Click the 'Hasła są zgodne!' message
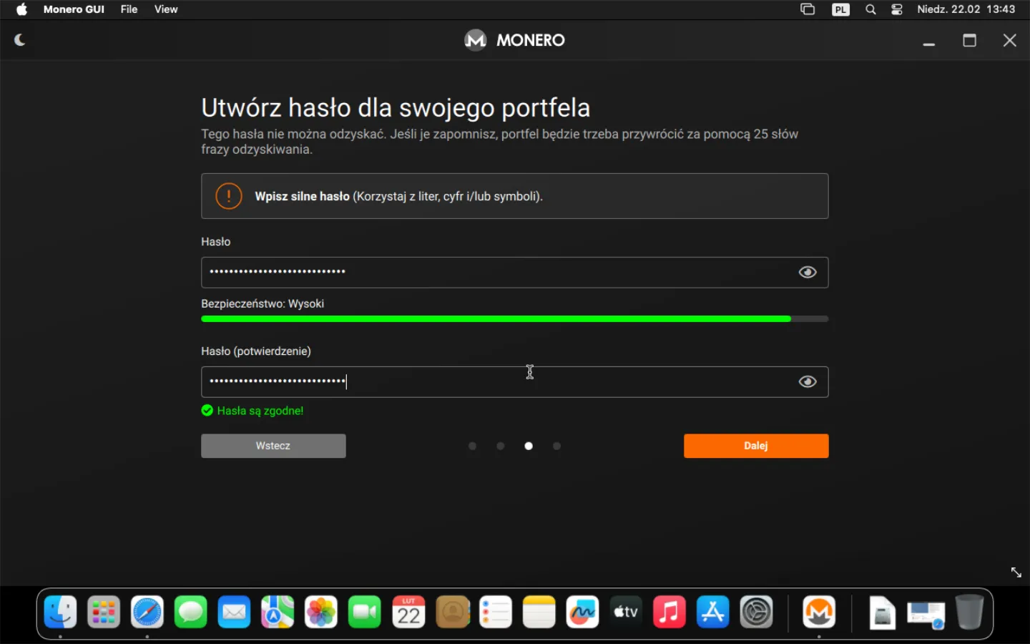This screenshot has width=1030, height=644. (260, 411)
